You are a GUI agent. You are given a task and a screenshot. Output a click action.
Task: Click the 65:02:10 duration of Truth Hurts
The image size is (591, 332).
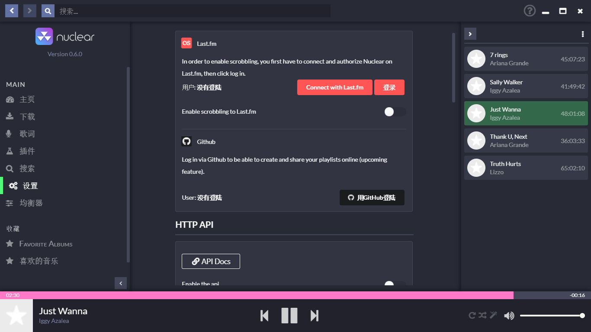click(x=573, y=168)
